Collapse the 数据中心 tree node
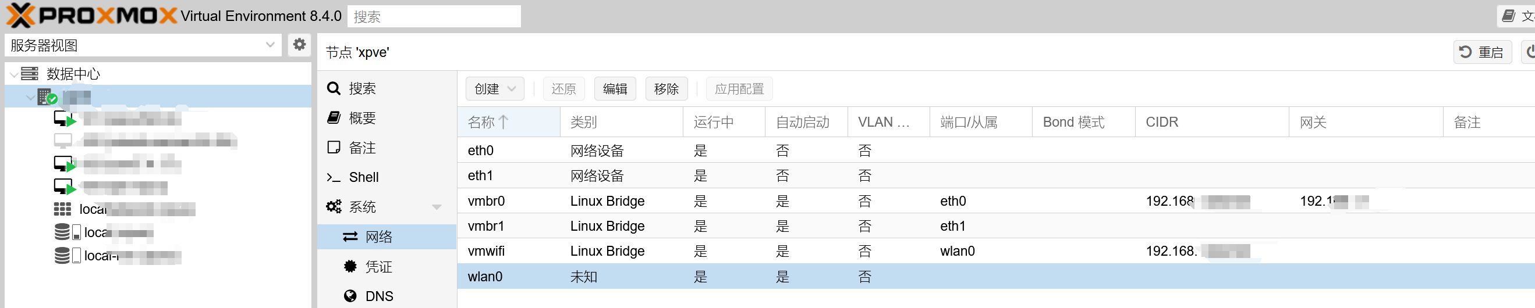Viewport: 1535px width, 308px height. point(13,74)
